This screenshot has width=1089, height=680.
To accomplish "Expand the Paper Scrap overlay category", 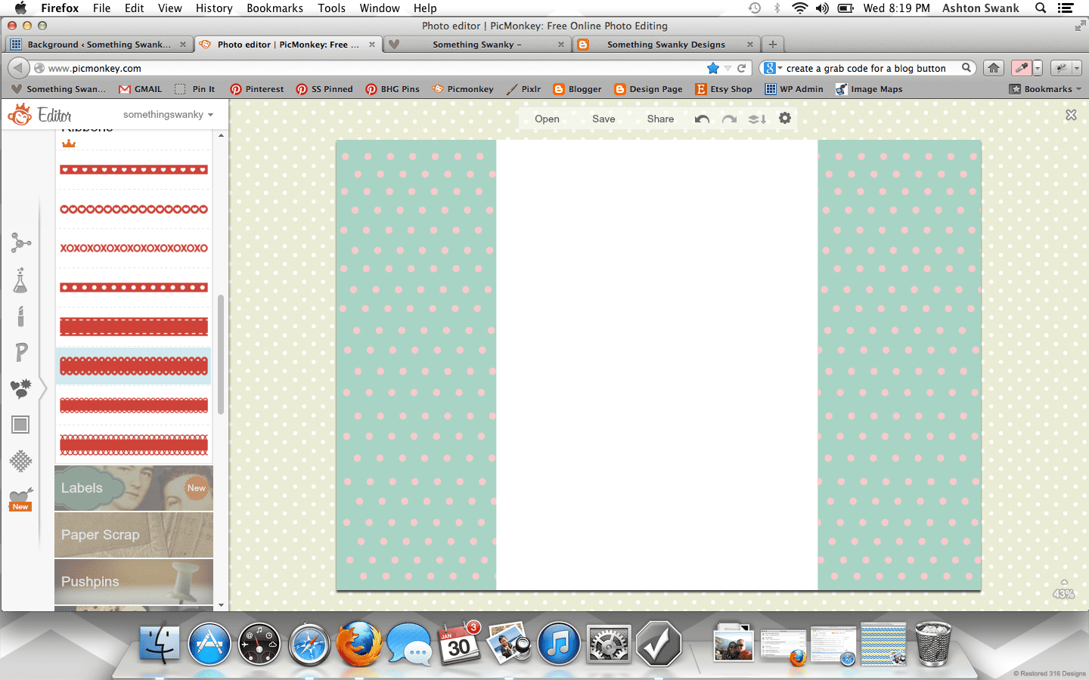I will click(134, 535).
